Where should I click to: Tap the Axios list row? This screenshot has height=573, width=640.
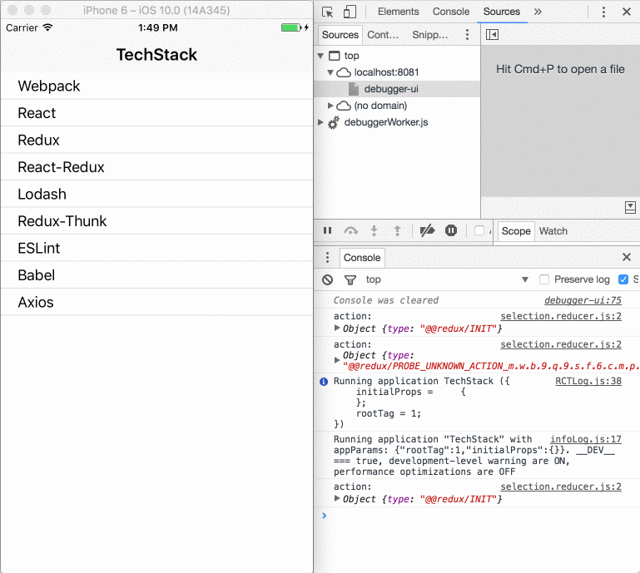pyautogui.click(x=156, y=302)
